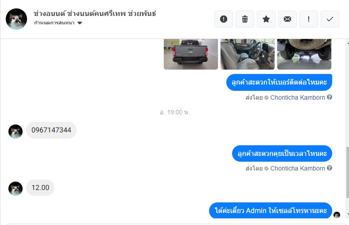This screenshot has height=225, width=349.
Task: Mark conversation as spam with exclamation octagon icon
Action: tap(224, 19)
